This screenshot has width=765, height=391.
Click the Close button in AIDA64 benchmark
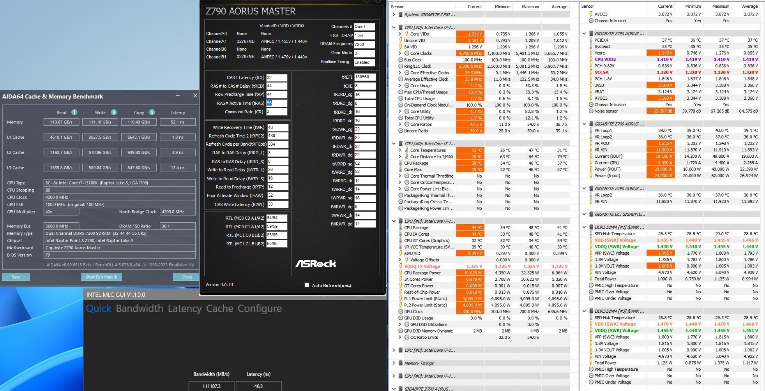click(x=187, y=277)
